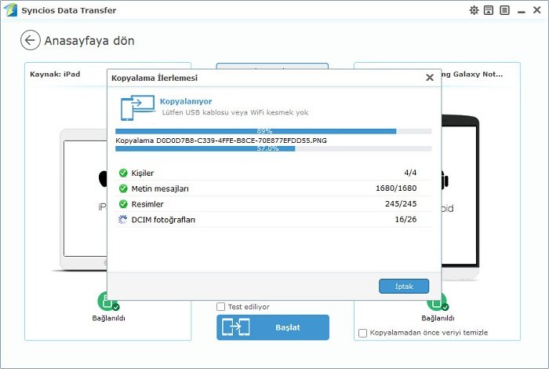Click the Kopyalama İlerlemesi dialog title
Screen dimensions: 549x369
[155, 78]
